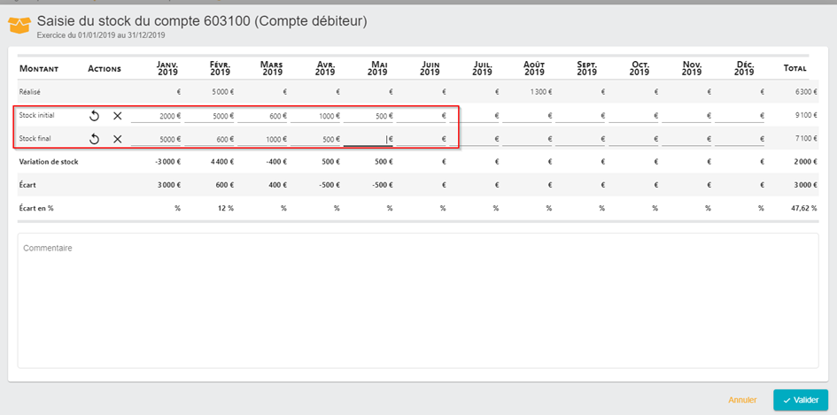Edit Stock final for Mai 2019

click(368, 139)
